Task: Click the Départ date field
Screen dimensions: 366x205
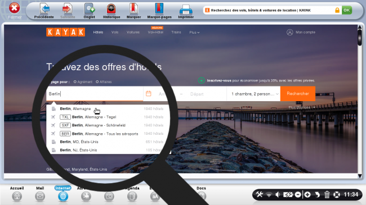Action: [x=197, y=94]
